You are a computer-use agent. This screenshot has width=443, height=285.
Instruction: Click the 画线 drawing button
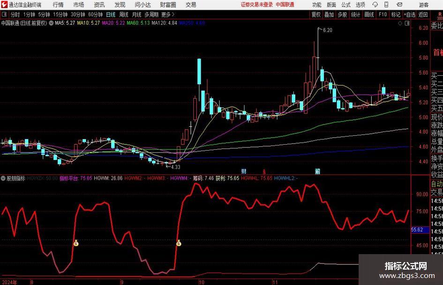click(x=369, y=15)
